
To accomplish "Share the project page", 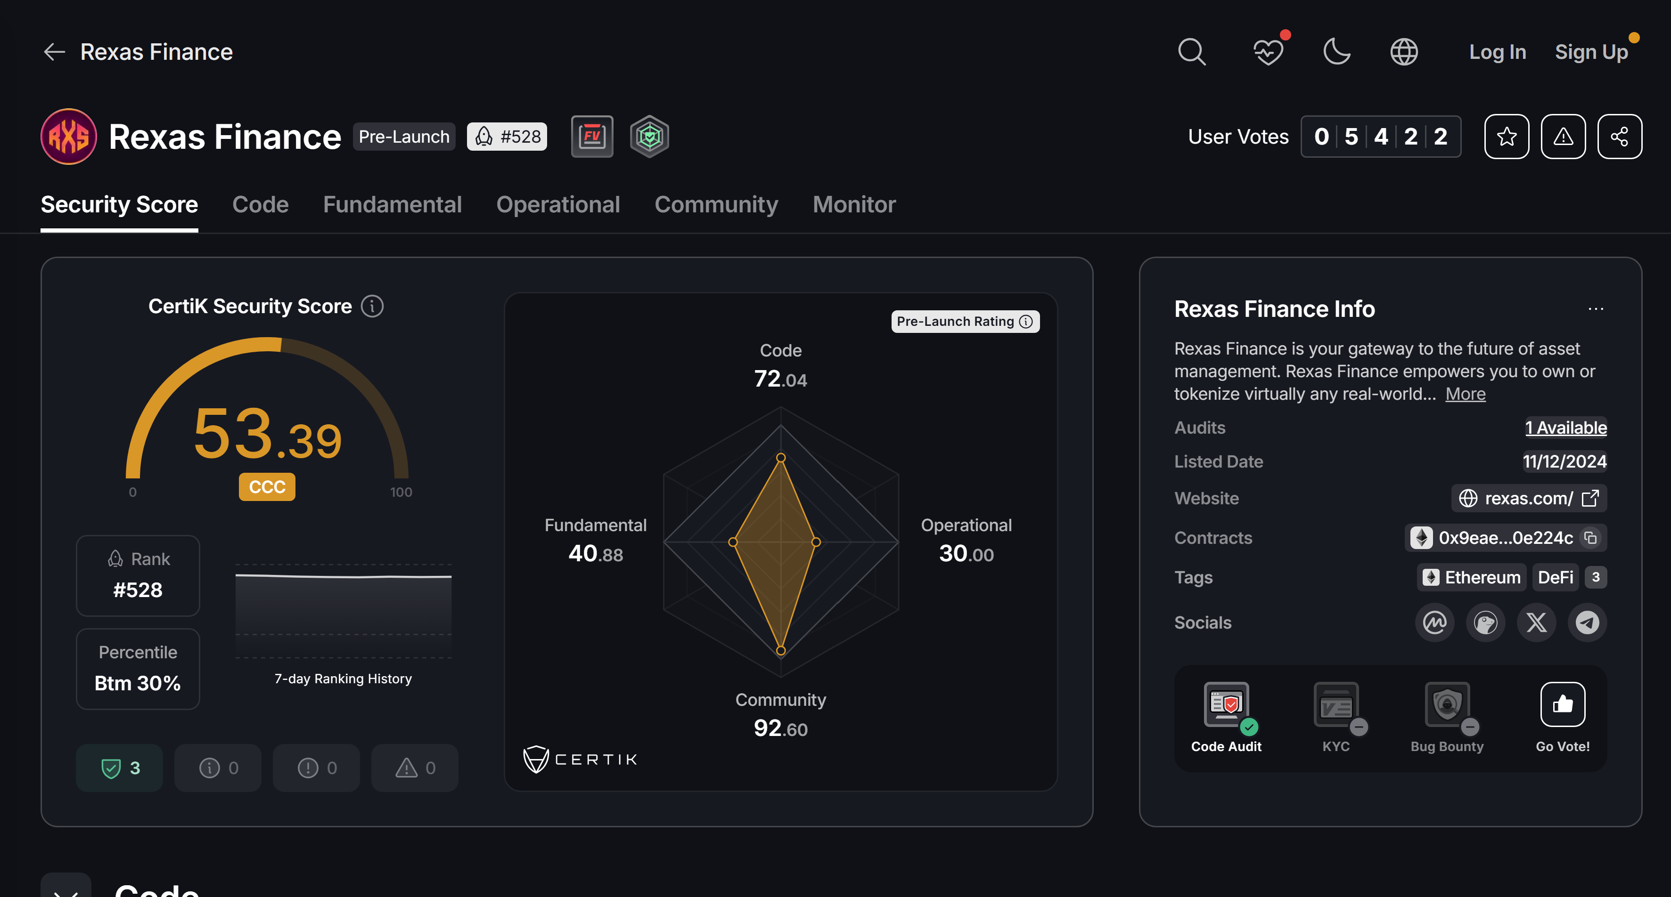I will pos(1620,137).
